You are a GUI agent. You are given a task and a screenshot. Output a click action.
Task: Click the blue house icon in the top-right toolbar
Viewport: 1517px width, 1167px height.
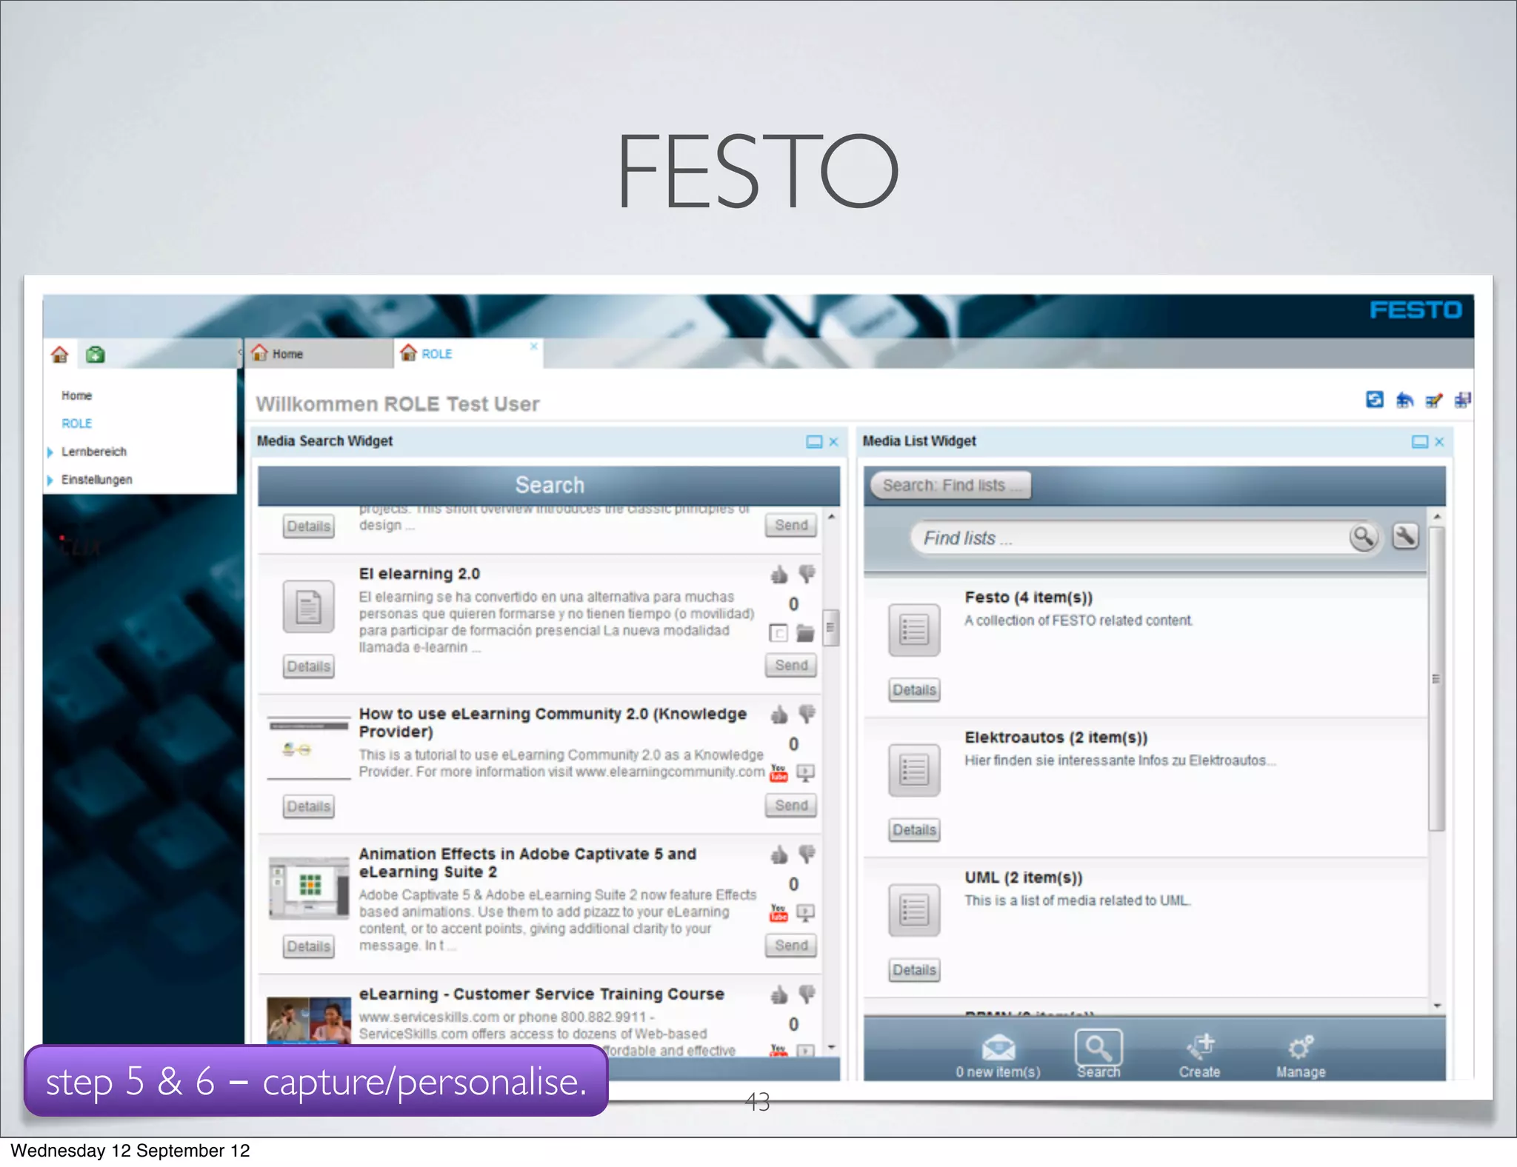(x=1404, y=400)
